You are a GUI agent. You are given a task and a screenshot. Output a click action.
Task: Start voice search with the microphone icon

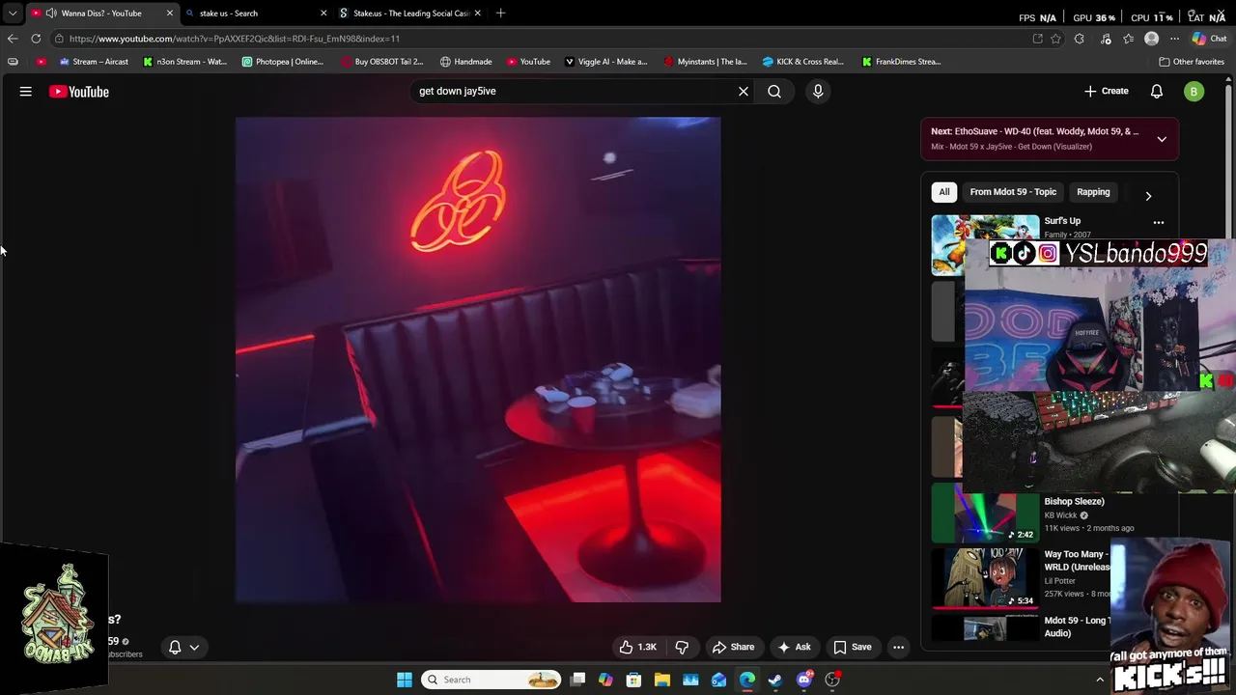818,91
